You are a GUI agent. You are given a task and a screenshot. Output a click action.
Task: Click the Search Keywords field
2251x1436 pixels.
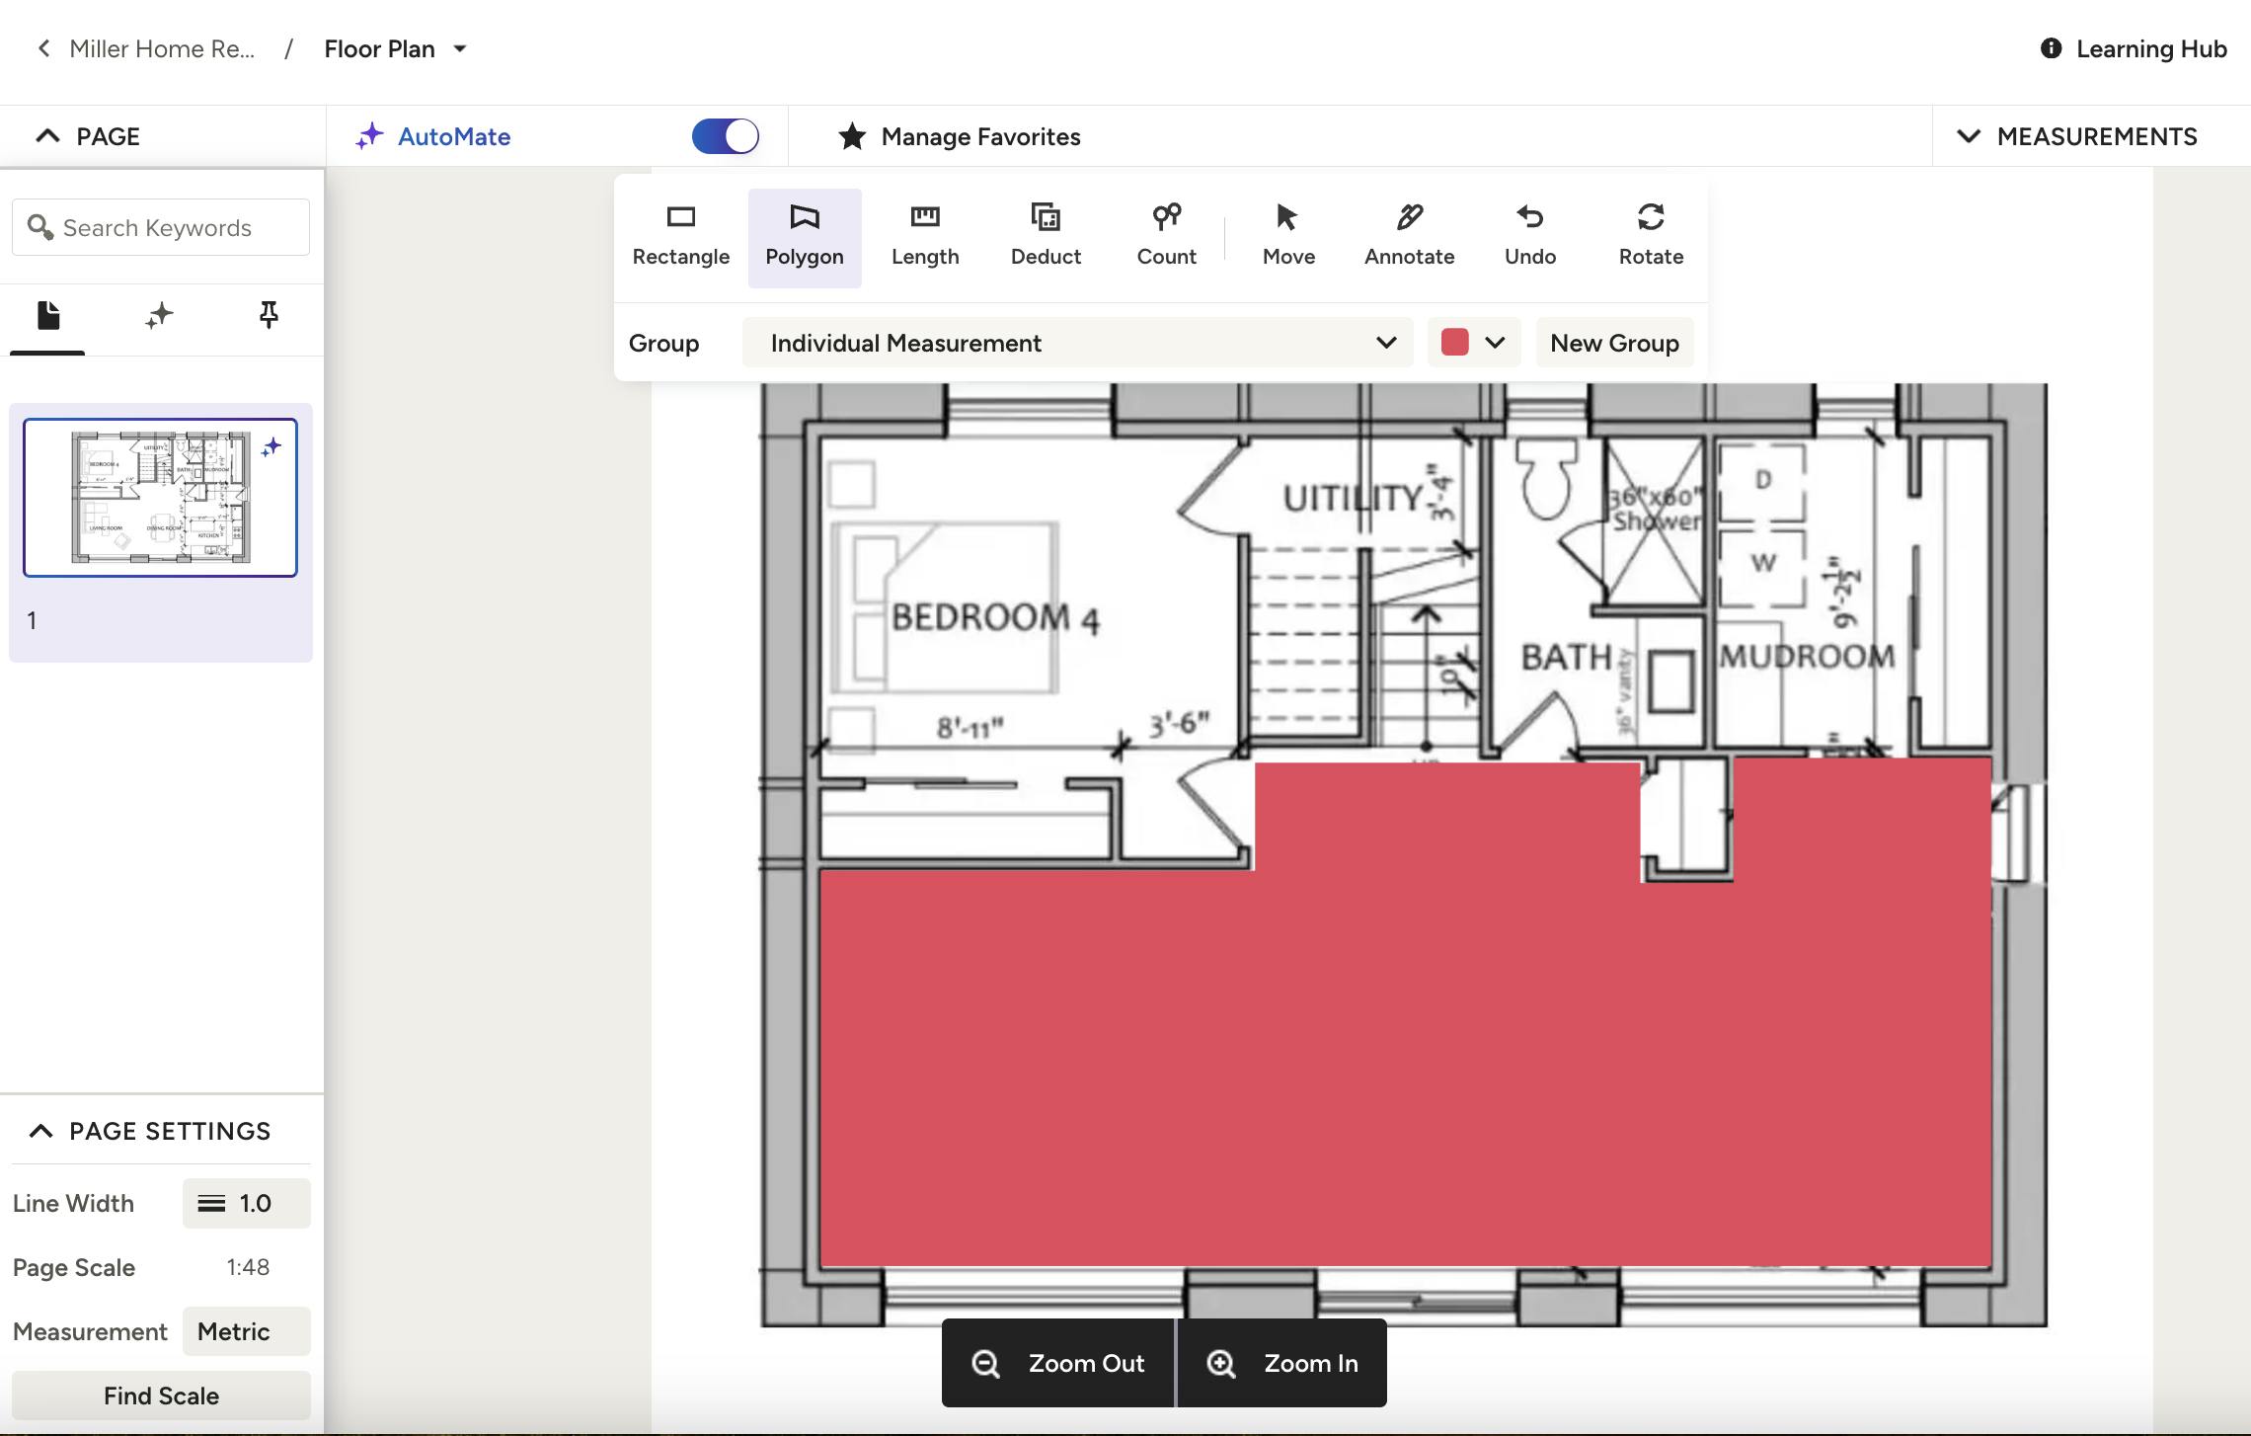click(x=161, y=228)
